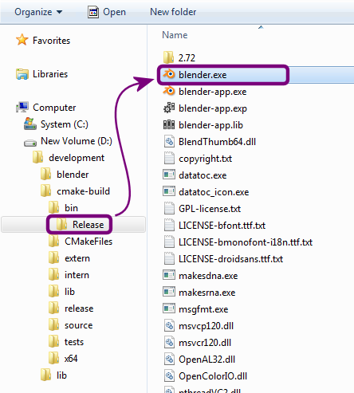Click the msgfmt.exe application icon

(169, 309)
